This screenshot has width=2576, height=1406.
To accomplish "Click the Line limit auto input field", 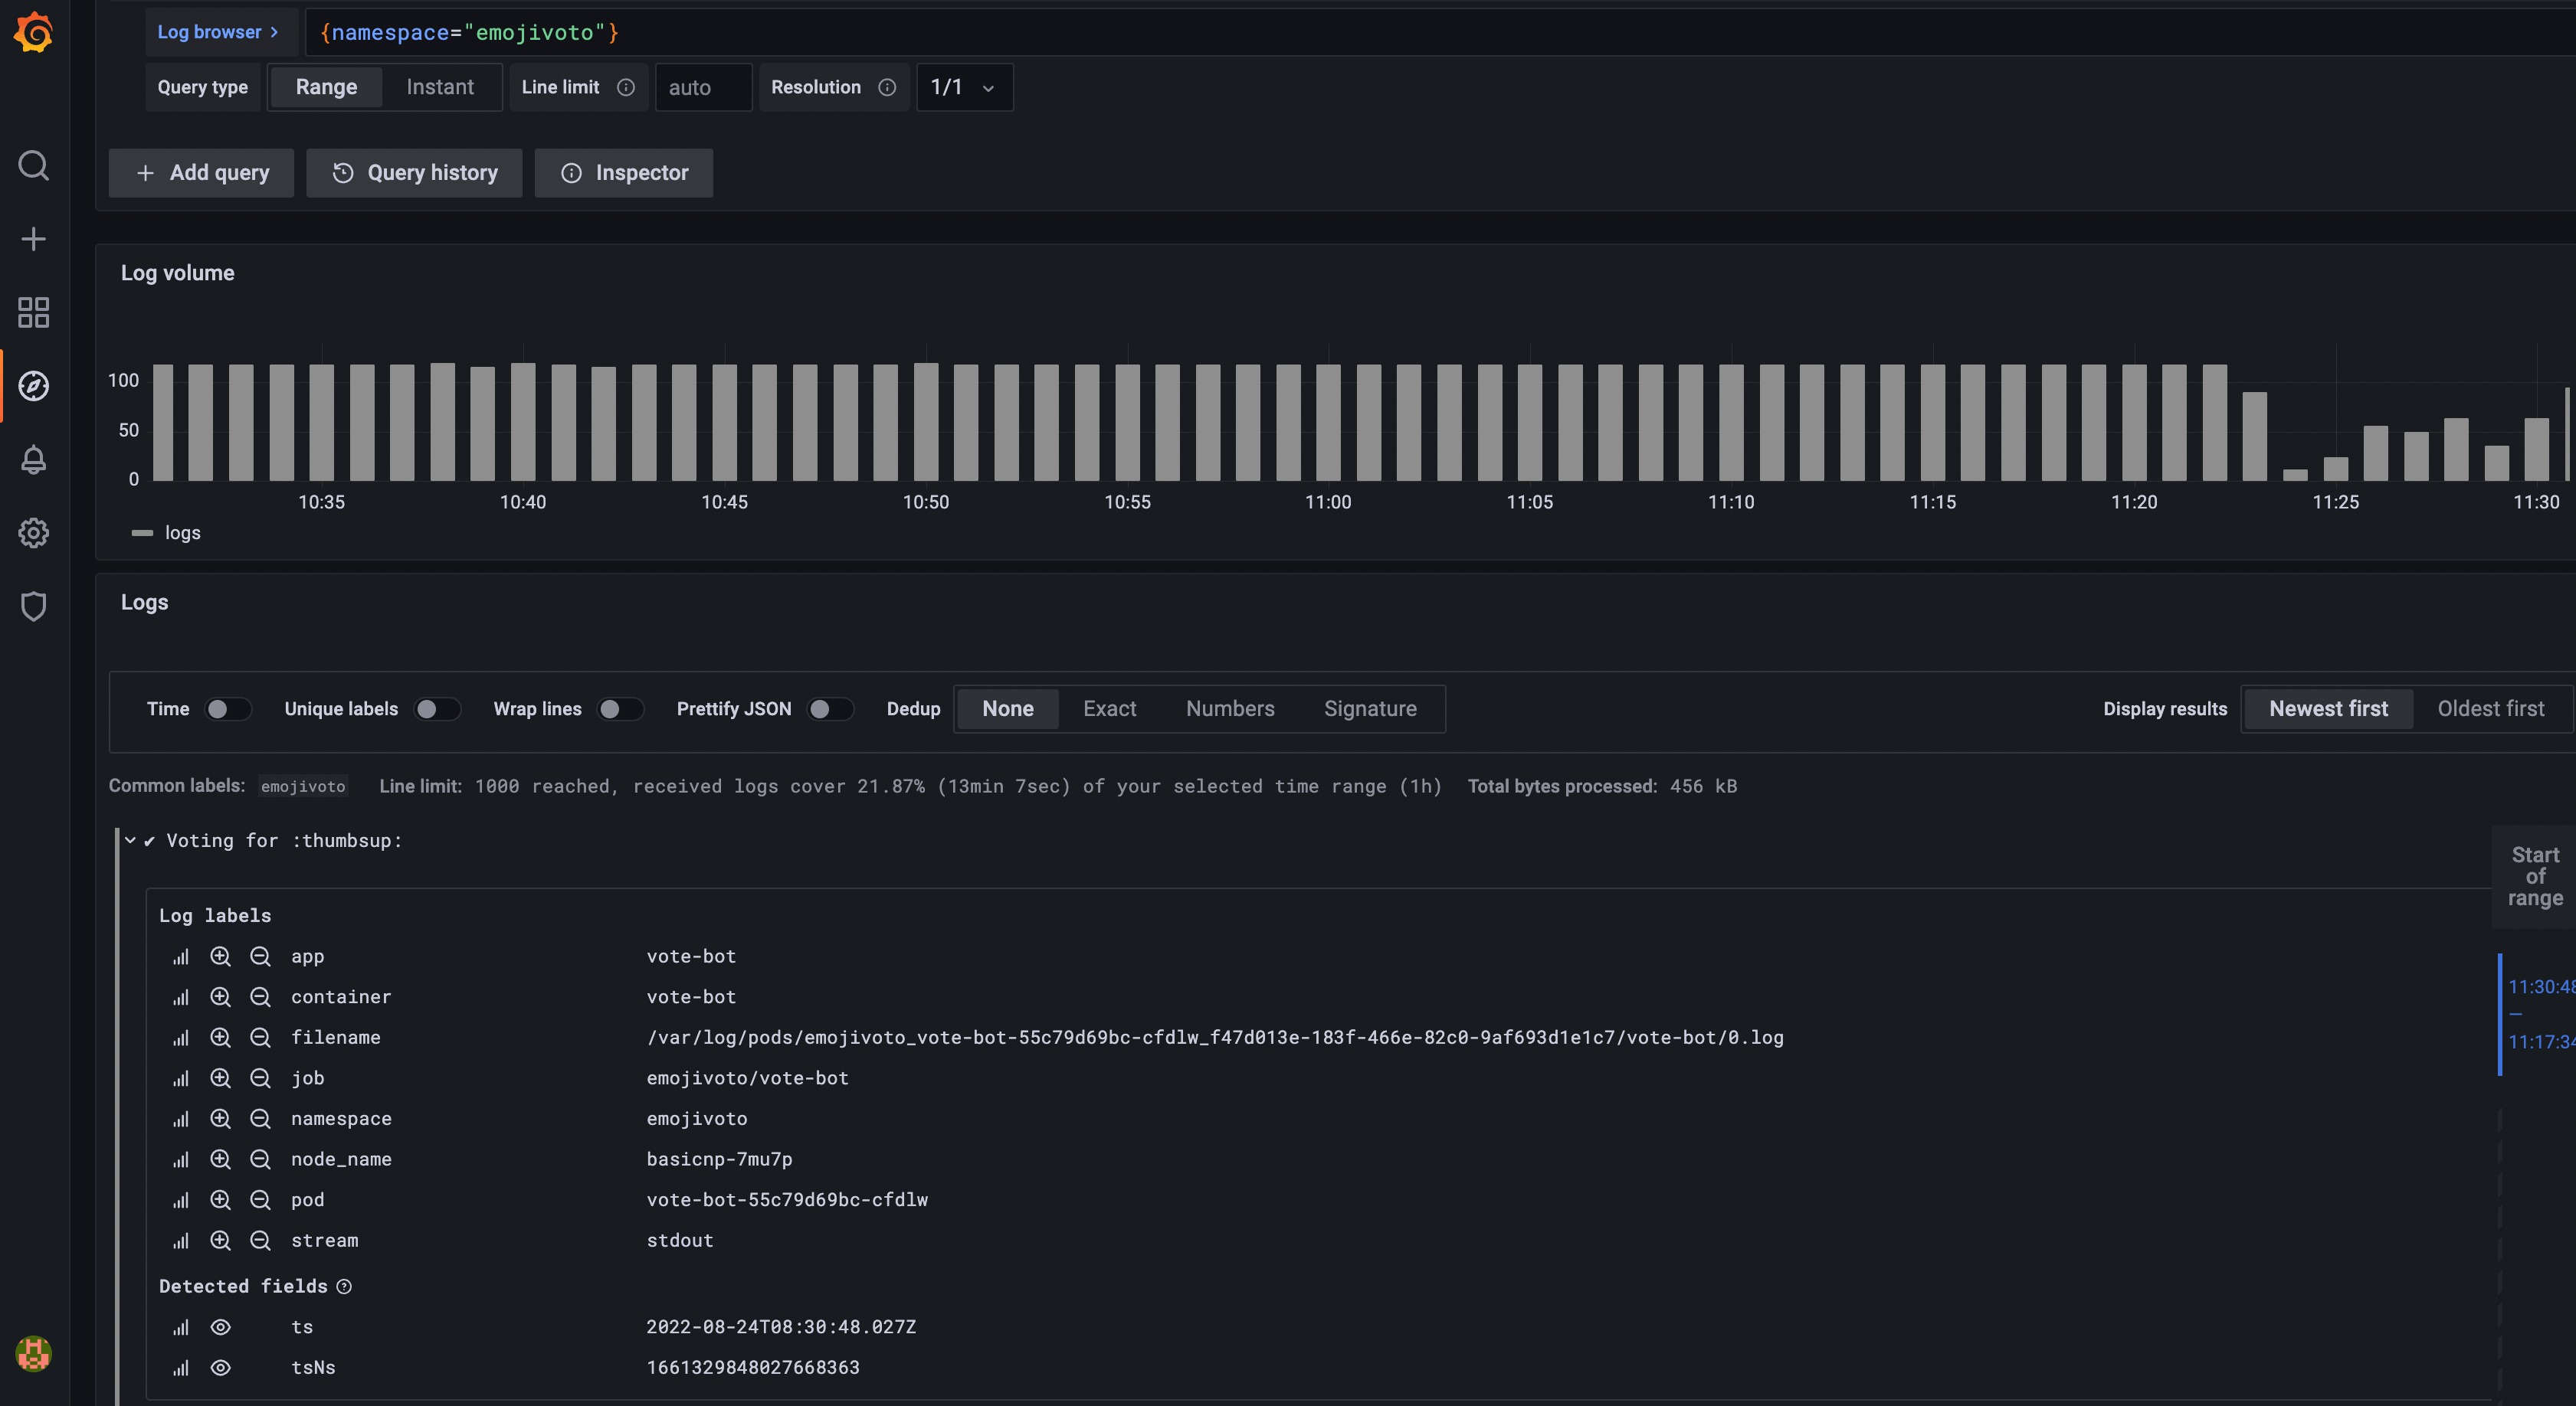I will pos(703,87).
